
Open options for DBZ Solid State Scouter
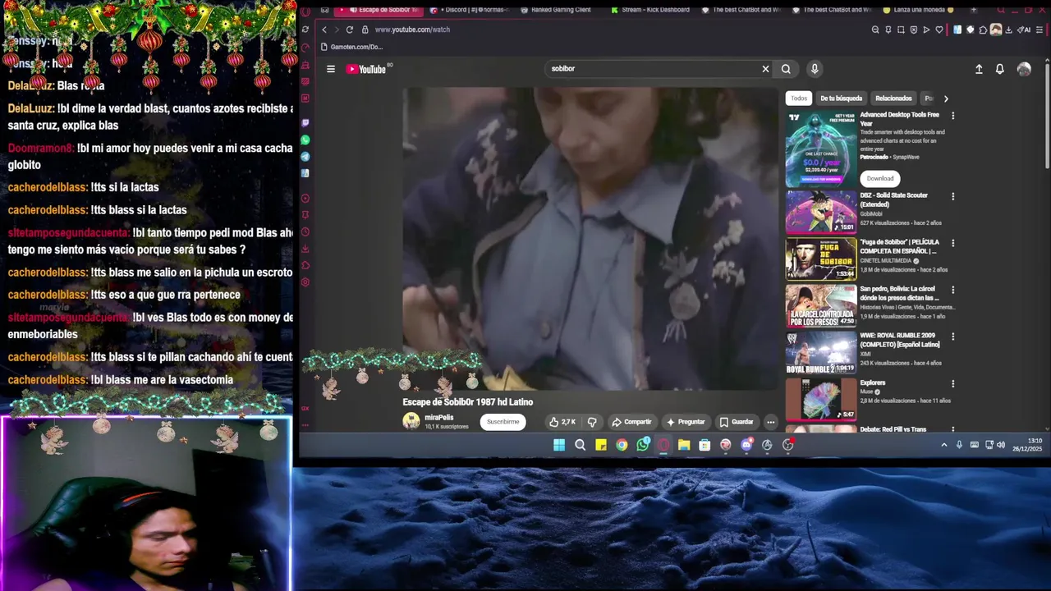pos(952,196)
